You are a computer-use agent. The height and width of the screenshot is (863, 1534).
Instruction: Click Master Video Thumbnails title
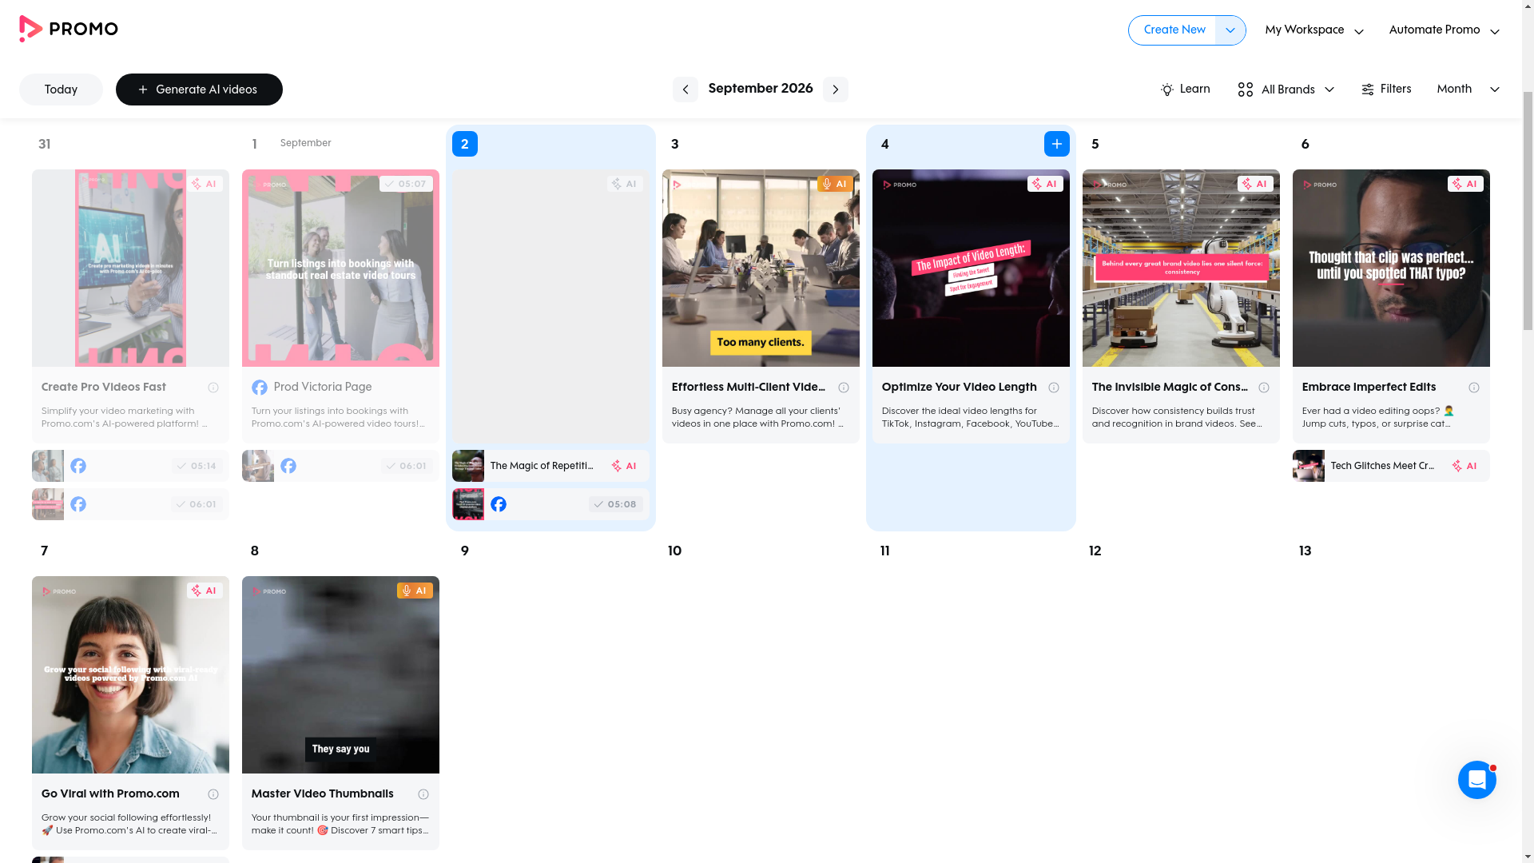point(322,794)
